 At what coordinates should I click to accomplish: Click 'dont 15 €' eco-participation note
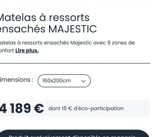coord(60,108)
